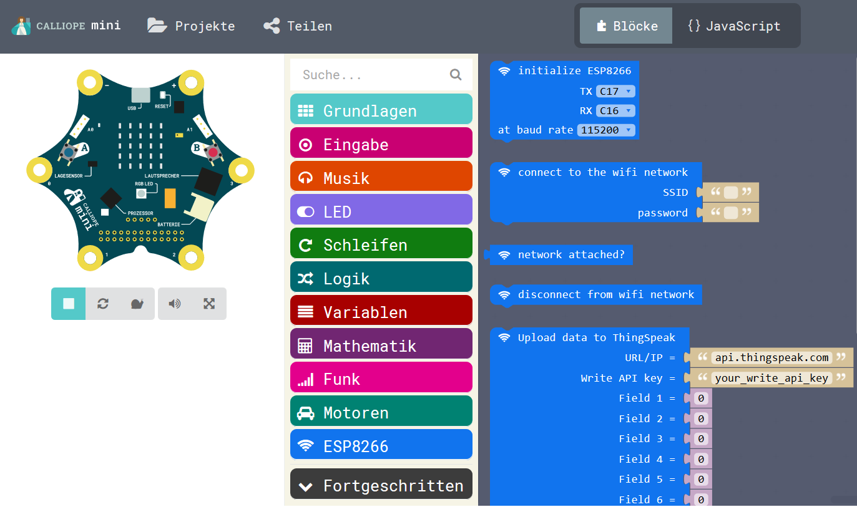857x507 pixels.
Task: Open the ESP8266 block category
Action: [x=381, y=444]
